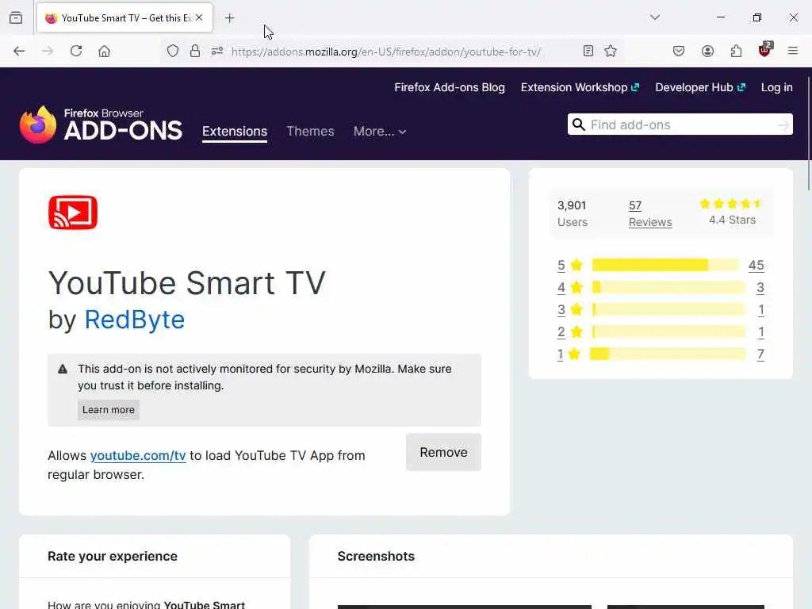Open the youtube.com/tv link

(138, 456)
